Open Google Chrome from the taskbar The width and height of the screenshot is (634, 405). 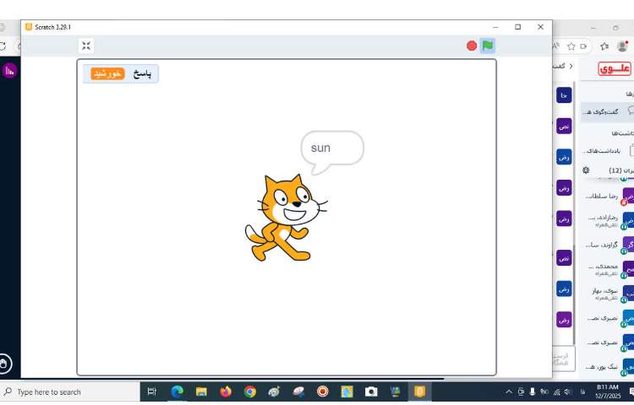(250, 391)
